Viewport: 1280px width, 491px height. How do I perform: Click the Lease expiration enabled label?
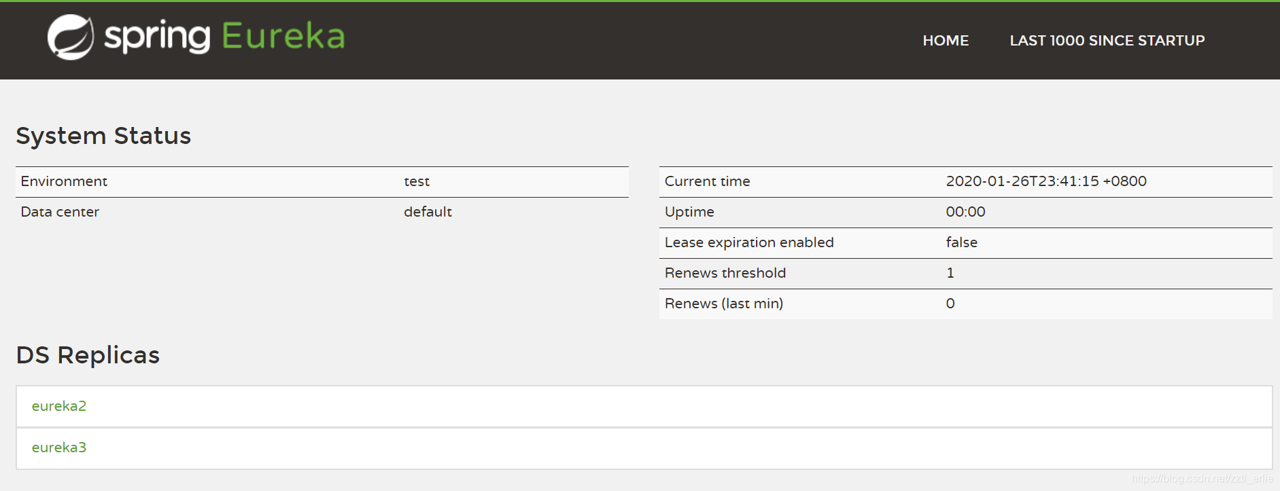(x=748, y=242)
